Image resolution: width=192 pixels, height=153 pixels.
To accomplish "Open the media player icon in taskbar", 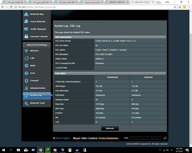I will point(55,150).
